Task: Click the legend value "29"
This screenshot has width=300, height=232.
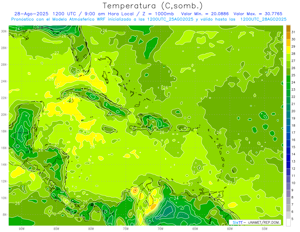Action: [293, 47]
